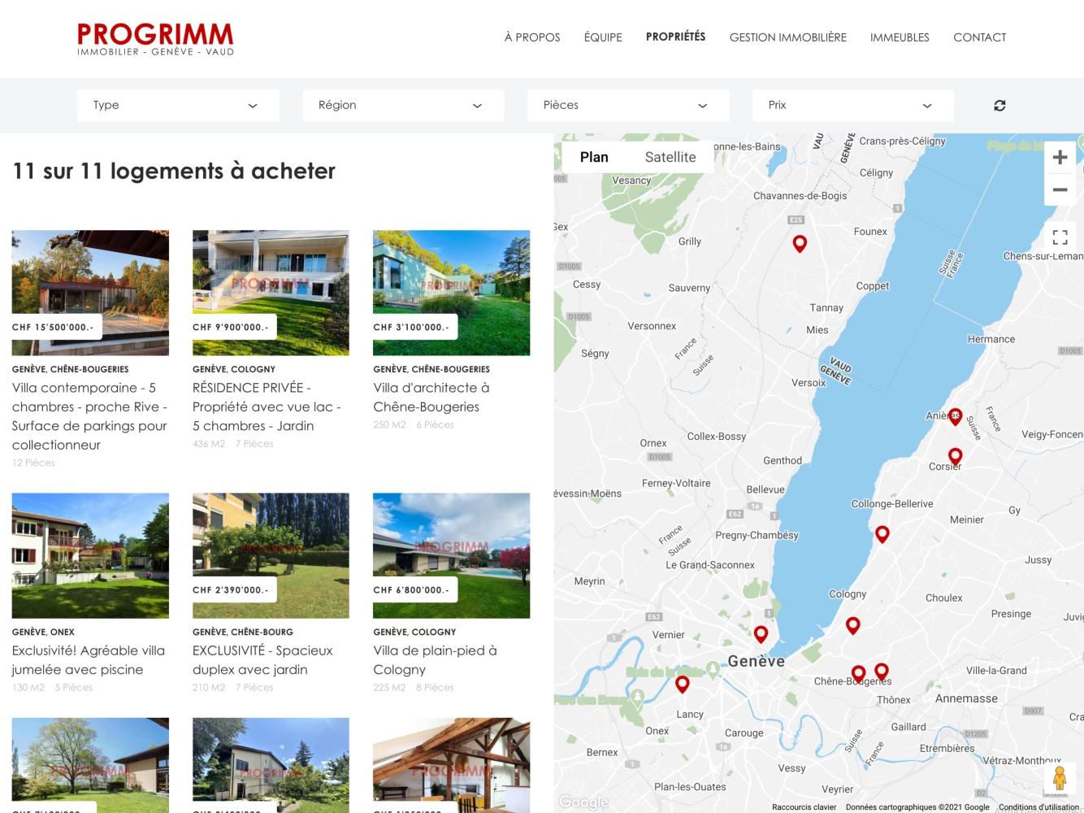Image resolution: width=1084 pixels, height=813 pixels.
Task: Open the Contact page link
Action: 979,37
